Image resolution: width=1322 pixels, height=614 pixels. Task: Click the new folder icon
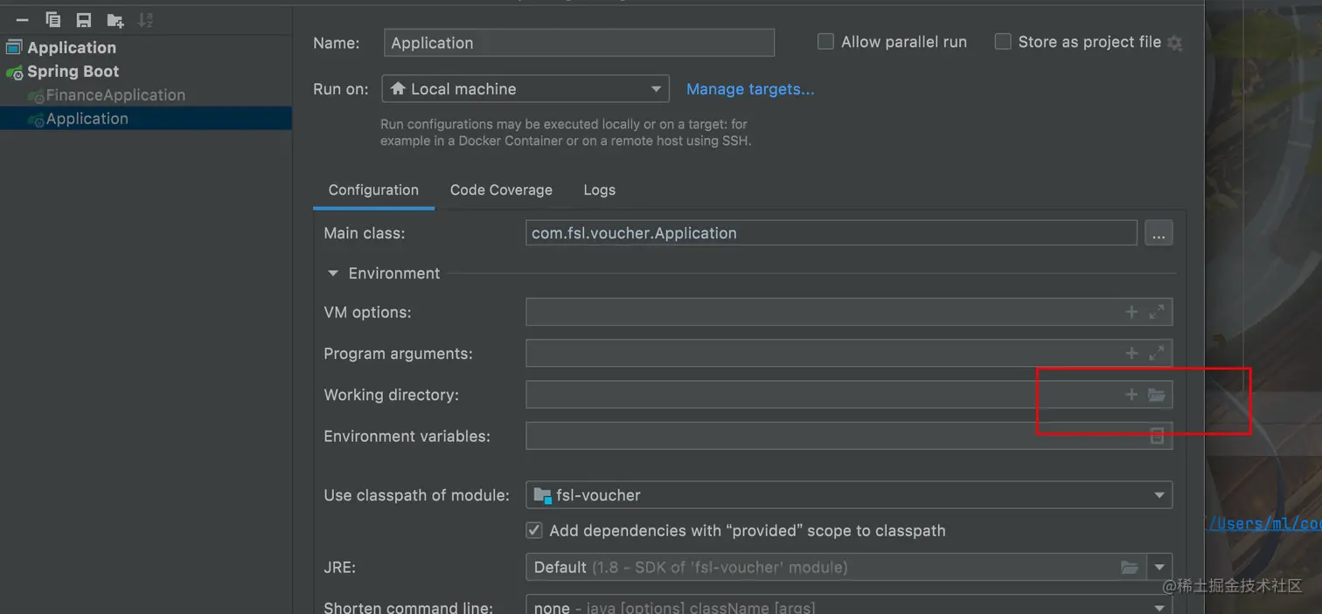(115, 20)
